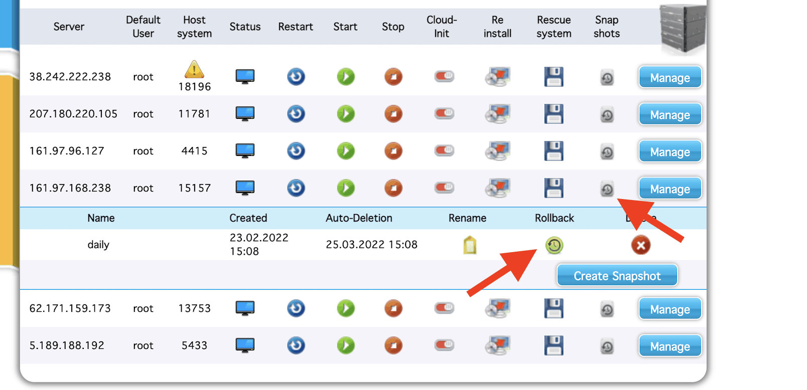Stop server 161.97.96.127
The width and height of the screenshot is (807, 390).
(x=393, y=151)
